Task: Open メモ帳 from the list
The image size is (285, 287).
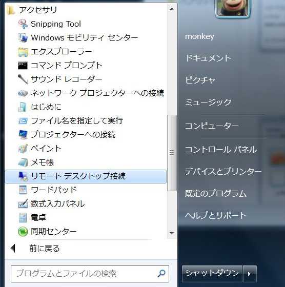Action: 86,162
